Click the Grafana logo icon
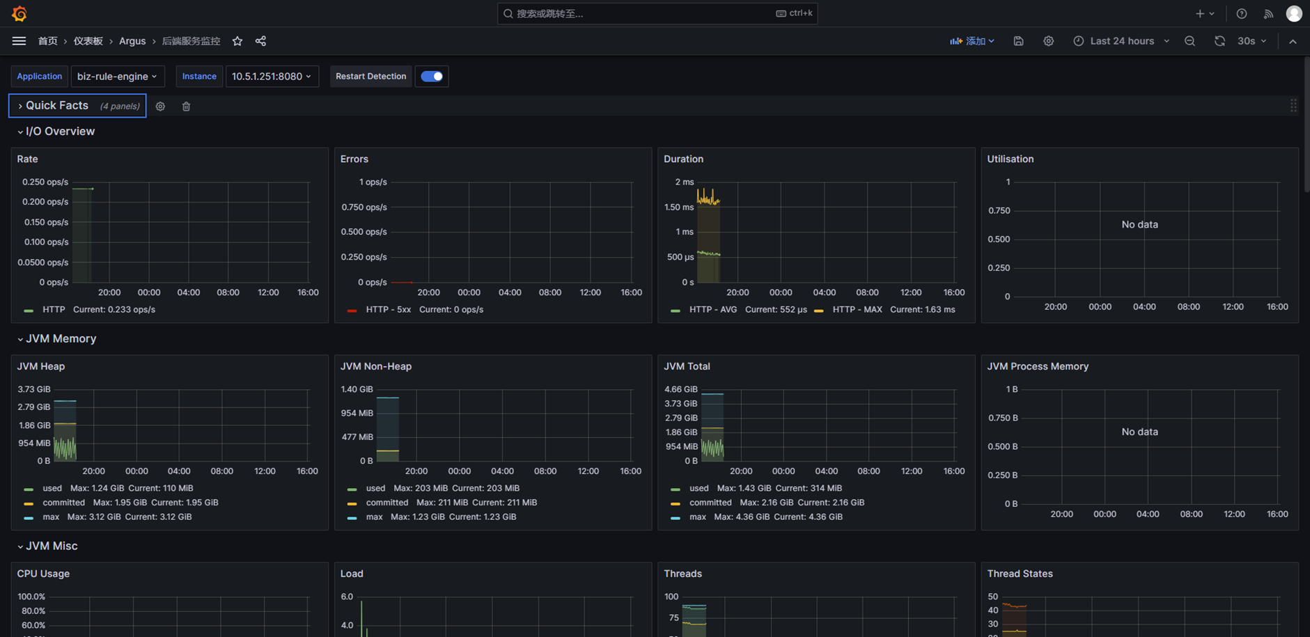The height and width of the screenshot is (637, 1310). click(20, 13)
